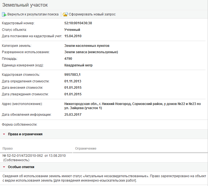Click cadastral number 52:18:0010436:38
The width and height of the screenshot is (208, 186).
pos(78,23)
